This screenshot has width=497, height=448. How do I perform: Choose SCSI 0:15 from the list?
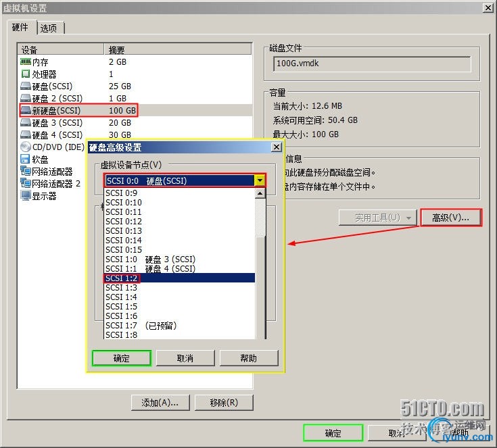pyautogui.click(x=179, y=250)
